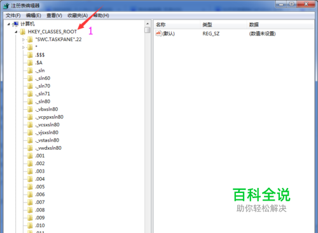Expand the * key arrow
318x233 pixels.
click(x=24, y=48)
